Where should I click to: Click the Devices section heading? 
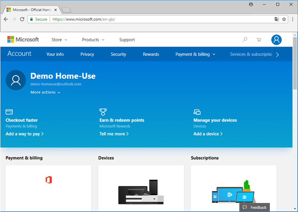[106, 158]
